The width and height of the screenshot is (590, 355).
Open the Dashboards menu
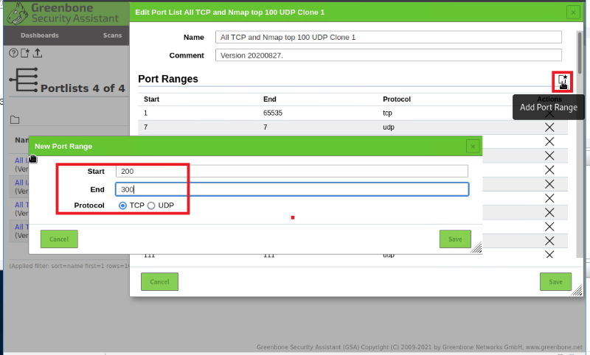click(41, 35)
